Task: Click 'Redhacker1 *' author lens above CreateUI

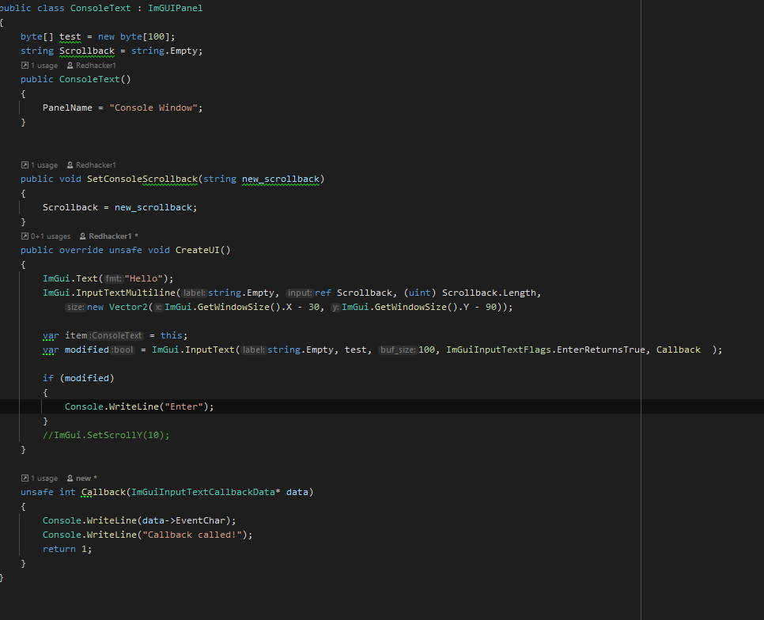Action: (x=113, y=236)
